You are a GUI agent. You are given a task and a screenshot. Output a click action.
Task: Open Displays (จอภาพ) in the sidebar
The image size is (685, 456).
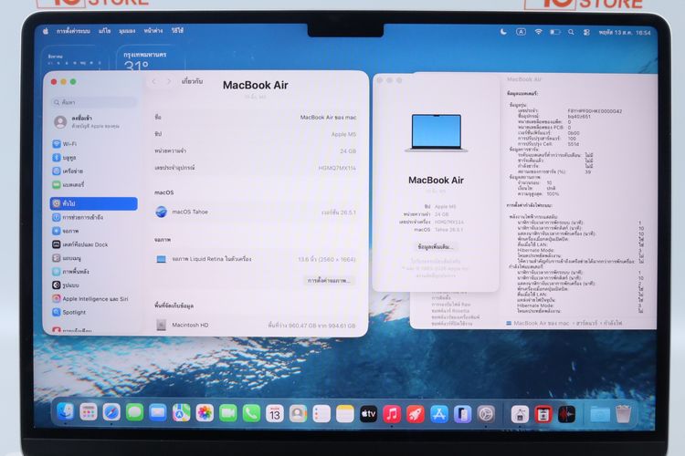[93, 231]
